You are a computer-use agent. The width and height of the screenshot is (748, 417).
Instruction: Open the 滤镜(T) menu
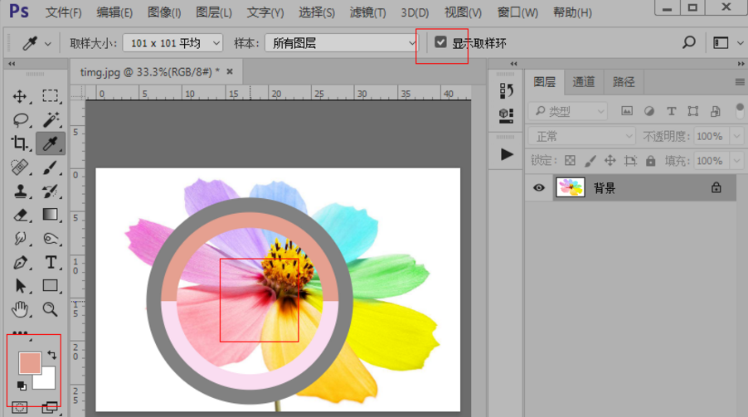click(x=367, y=12)
